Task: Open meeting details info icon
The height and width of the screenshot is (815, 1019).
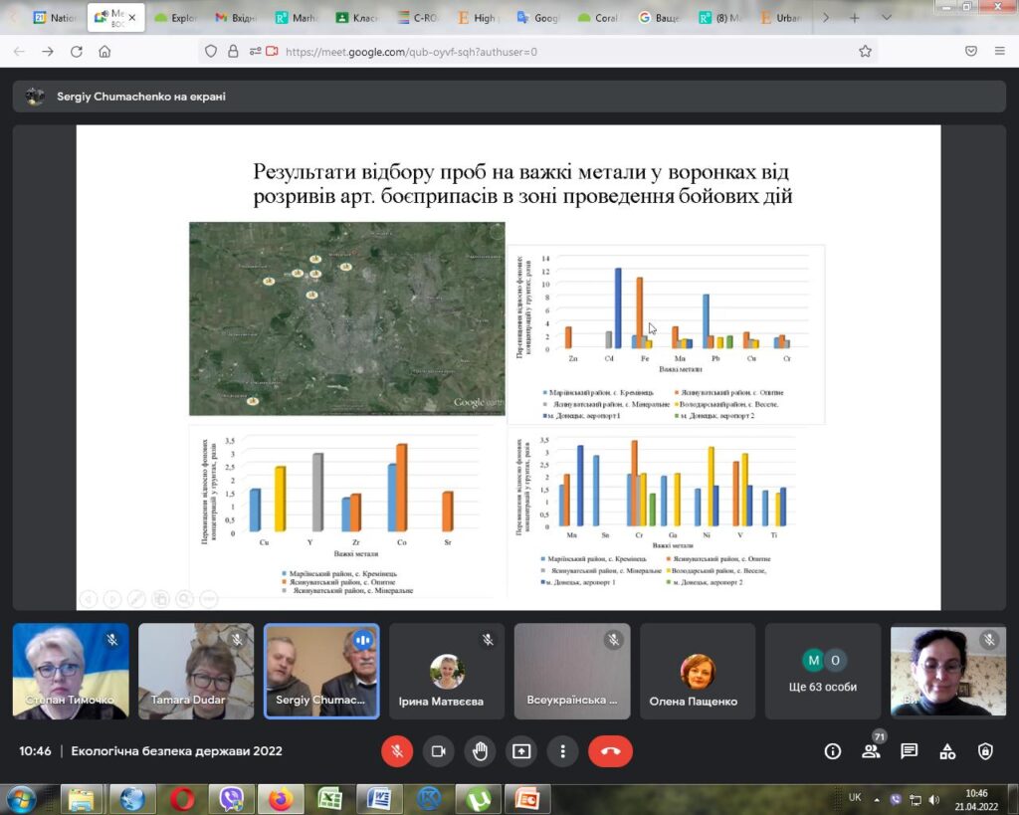Action: pos(833,751)
